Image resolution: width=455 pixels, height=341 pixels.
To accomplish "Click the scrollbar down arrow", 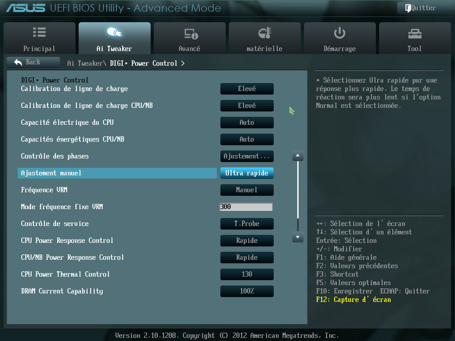I will [298, 237].
